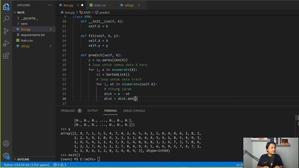Click the '# hitung jarak' comment
Screen dimensions: 299x168
pyautogui.click(x=118, y=89)
